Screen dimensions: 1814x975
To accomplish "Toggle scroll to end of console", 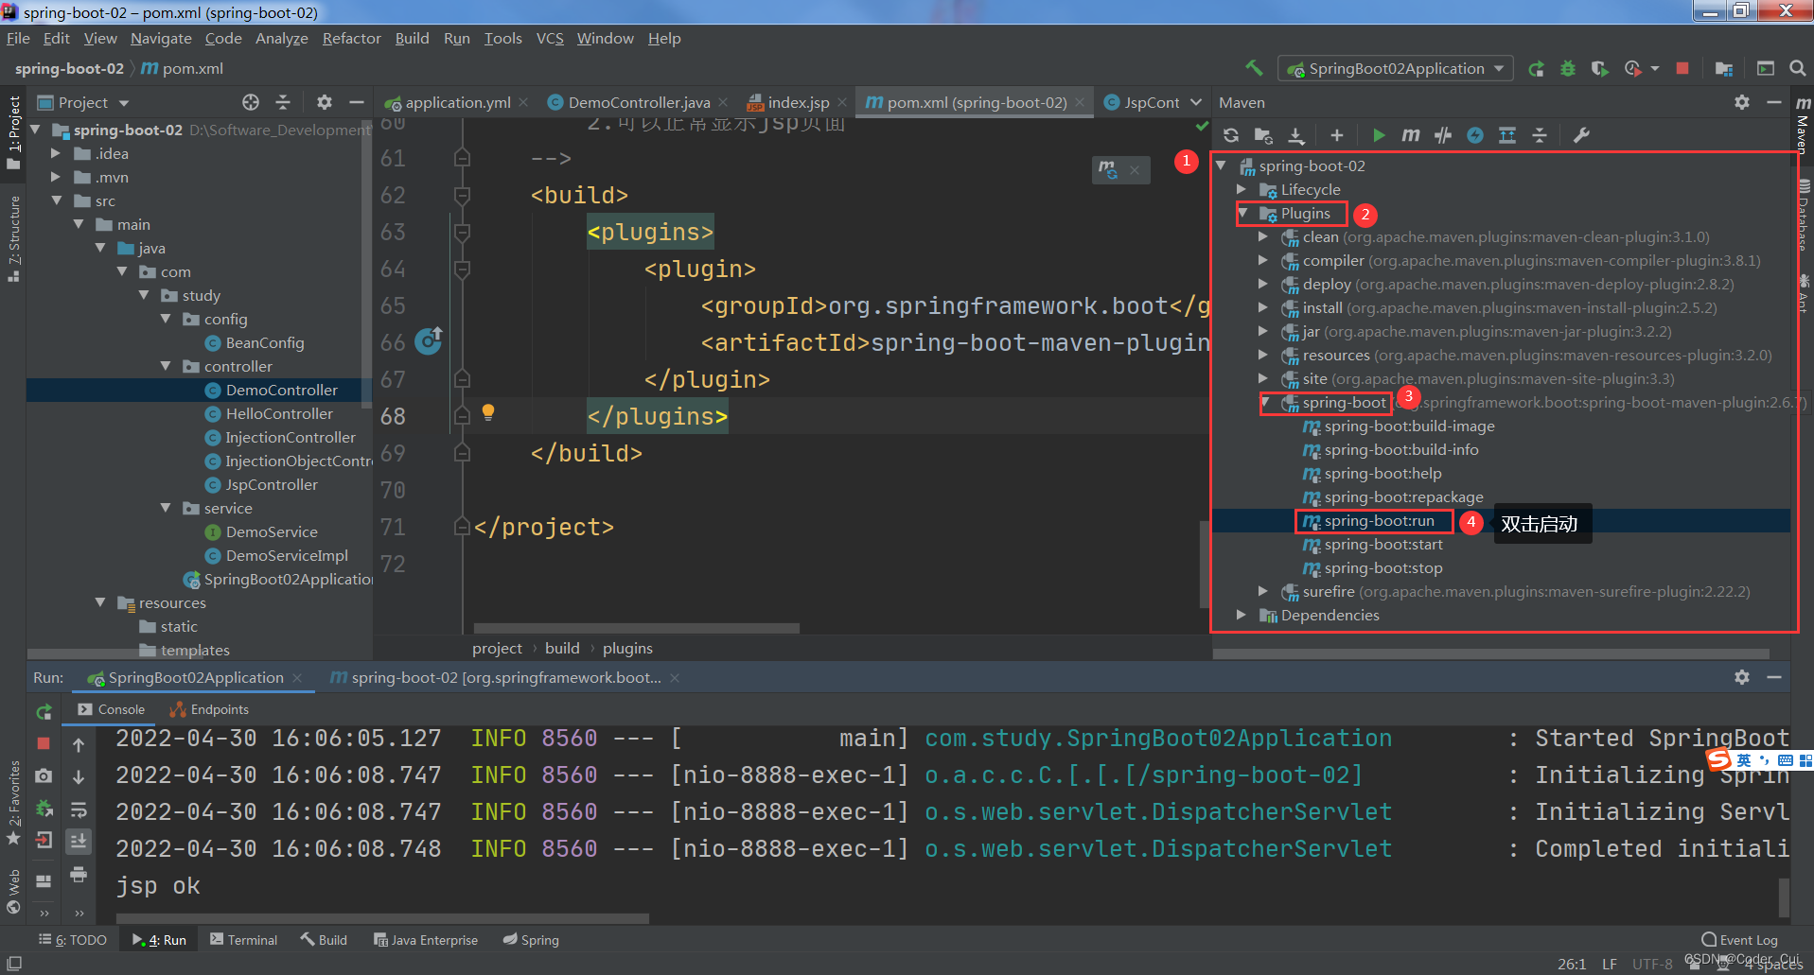I will point(79,841).
